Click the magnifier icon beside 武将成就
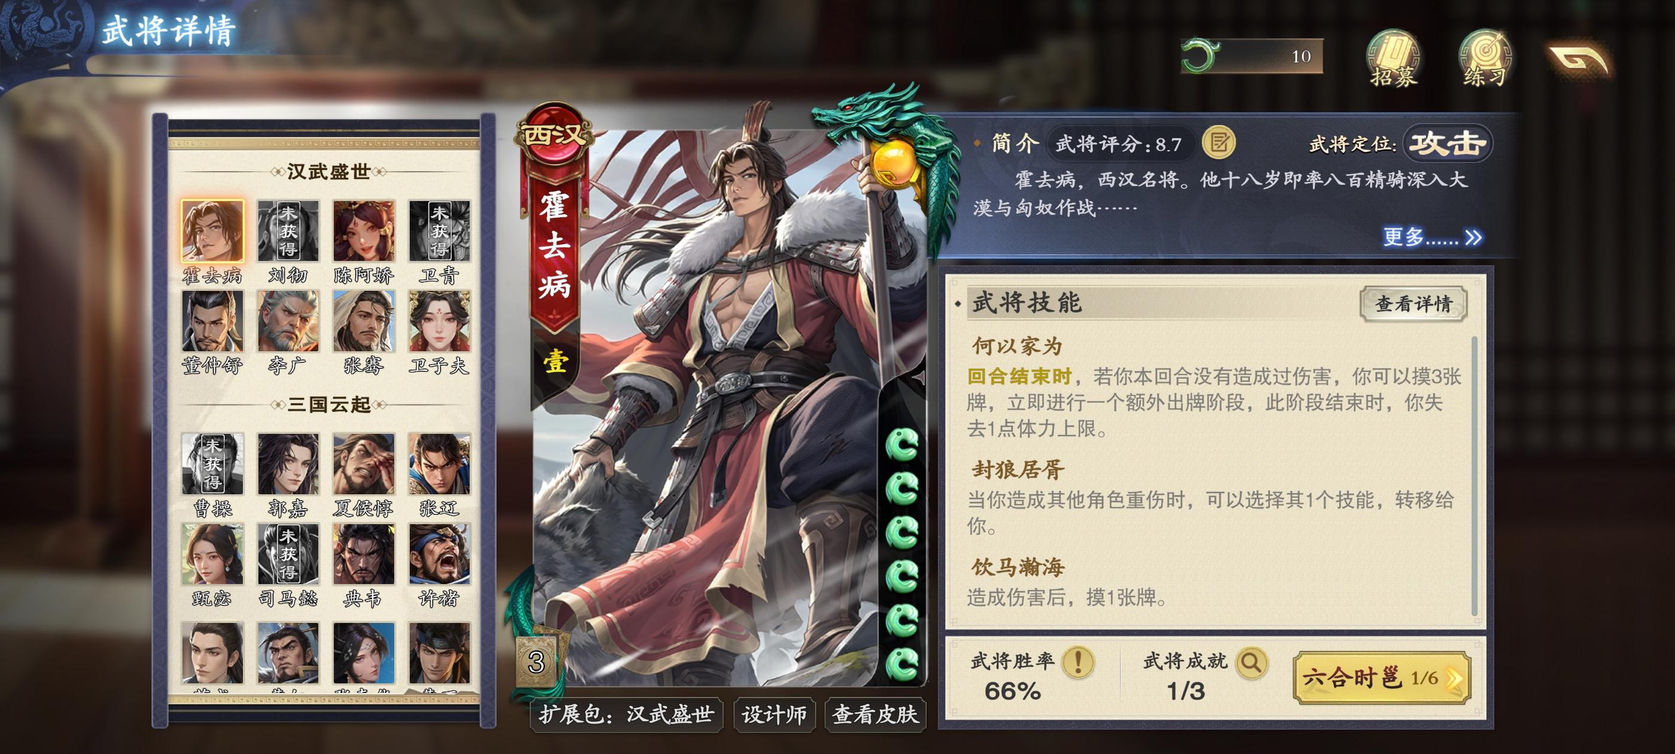Viewport: 1675px width, 754px height. 1251,662
